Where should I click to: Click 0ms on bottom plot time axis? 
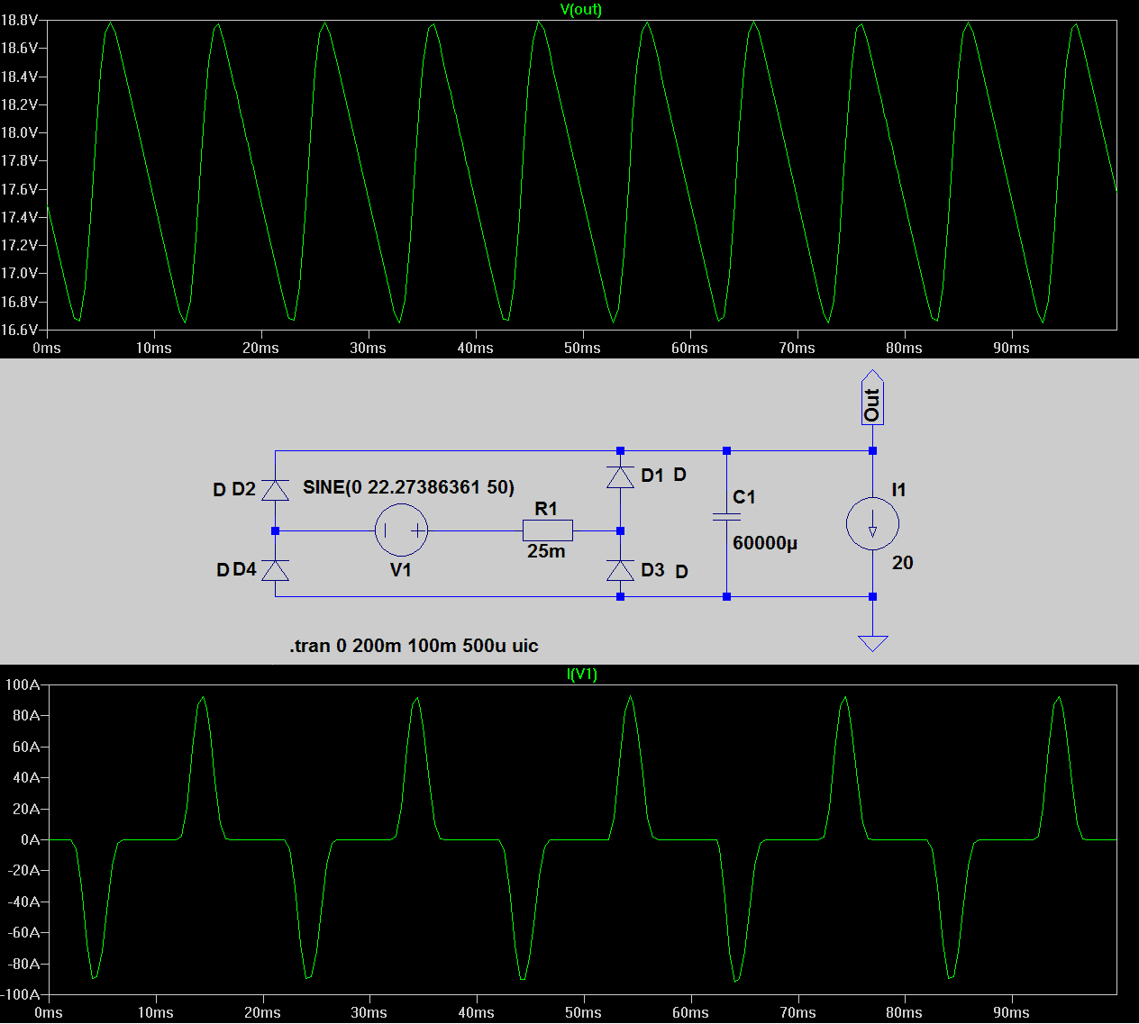[48, 1012]
